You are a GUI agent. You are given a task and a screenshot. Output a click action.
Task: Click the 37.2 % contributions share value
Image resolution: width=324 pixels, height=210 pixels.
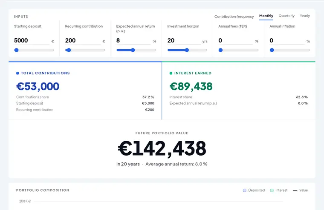[148, 97]
